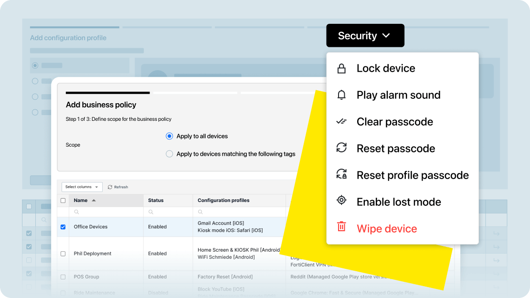Click the double-check icon next to Clear passcode
The height and width of the screenshot is (298, 530).
coord(342,122)
